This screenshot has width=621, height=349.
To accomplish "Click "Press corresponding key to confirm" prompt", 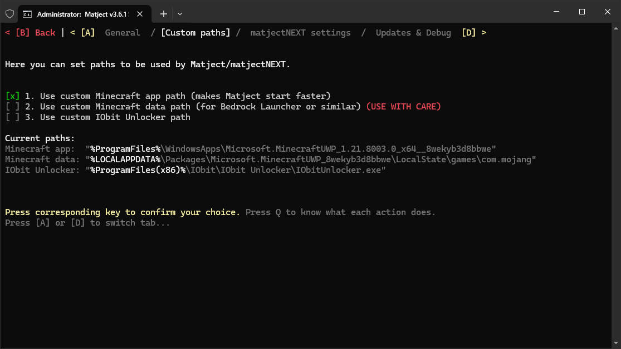I will coord(123,212).
